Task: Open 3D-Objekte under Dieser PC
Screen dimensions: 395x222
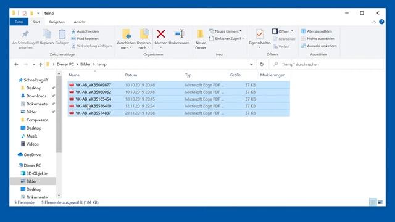Action: (x=34, y=173)
